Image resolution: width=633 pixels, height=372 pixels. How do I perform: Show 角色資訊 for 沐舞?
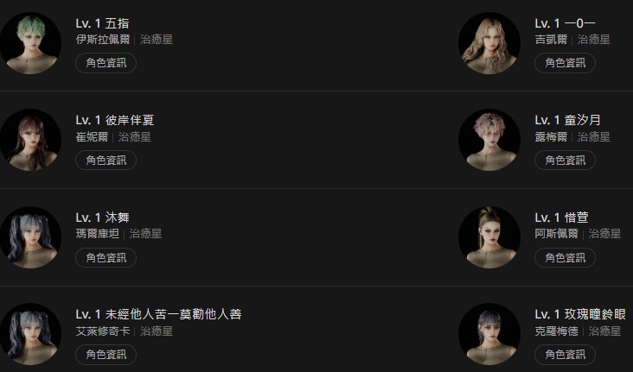105,257
